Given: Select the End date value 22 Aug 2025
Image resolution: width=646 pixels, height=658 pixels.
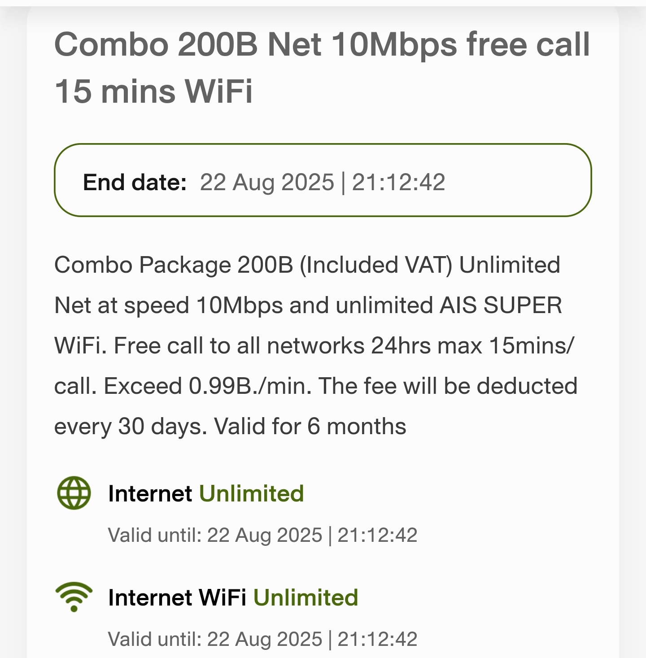Looking at the screenshot, I should (x=267, y=182).
